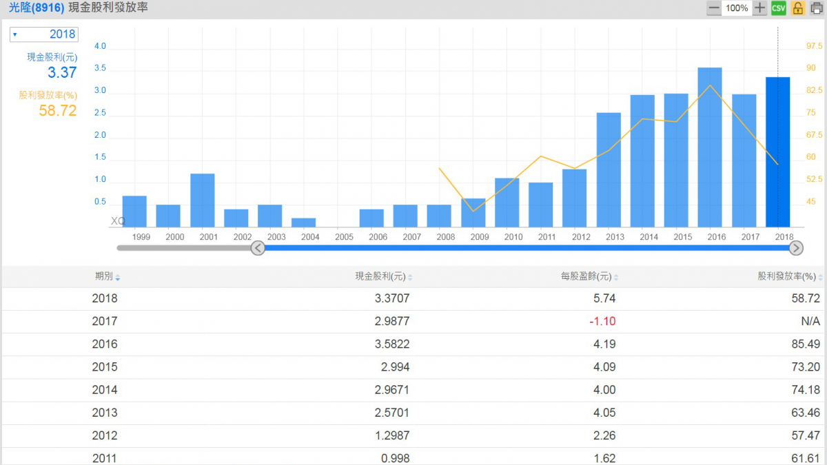Click the 2009 x-axis year label
827x465 pixels.
[480, 237]
